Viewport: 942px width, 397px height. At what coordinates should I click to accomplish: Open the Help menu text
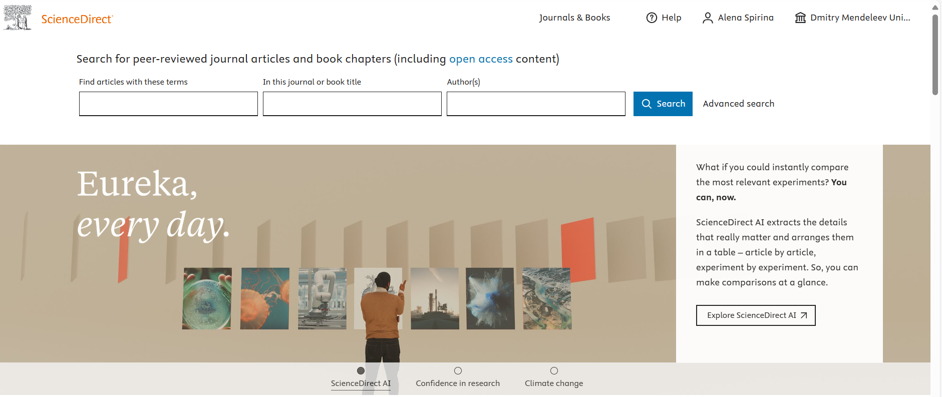click(671, 18)
